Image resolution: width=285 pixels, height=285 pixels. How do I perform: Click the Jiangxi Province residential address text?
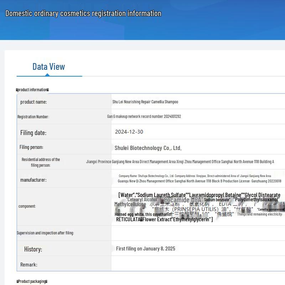tap(180, 162)
